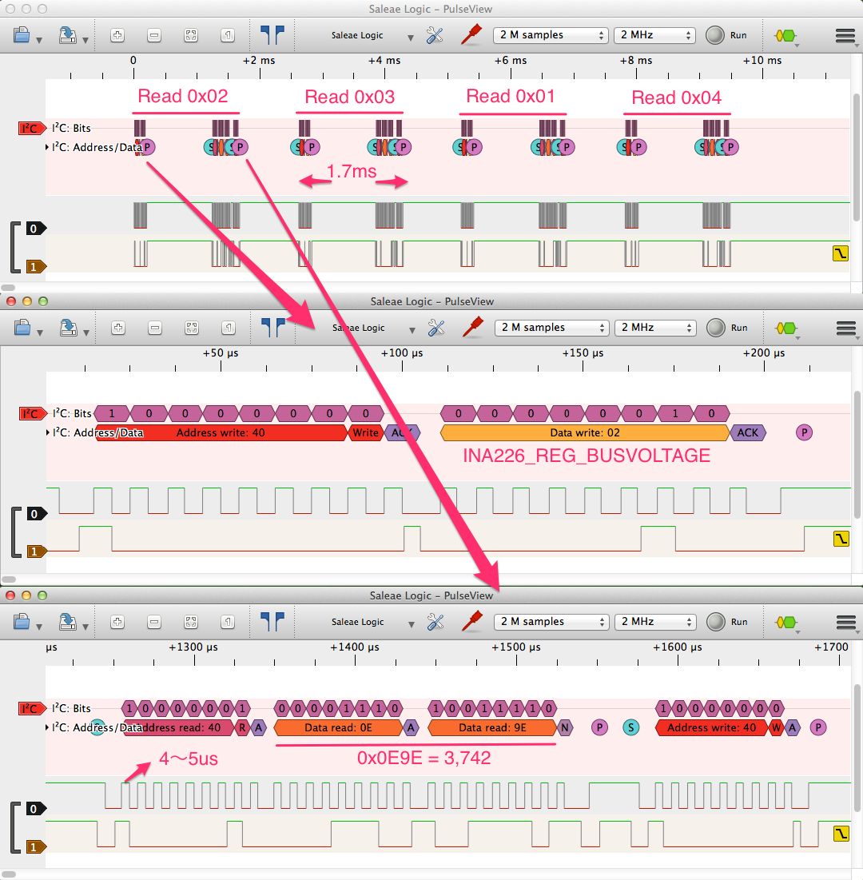This screenshot has width=863, height=880.
Task: Toggle show cursors in bottom window toolbar
Action: click(272, 622)
